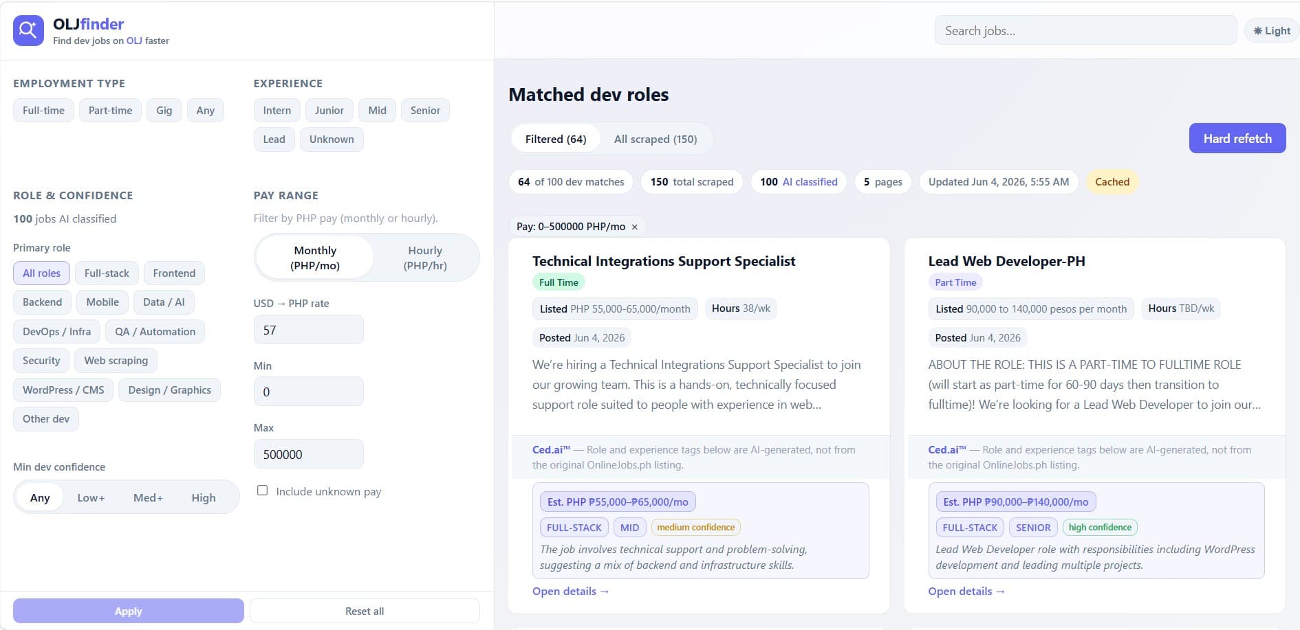Click the 64 of 100 dev matches pill
Screen dimensions: 1300x630
click(571, 182)
